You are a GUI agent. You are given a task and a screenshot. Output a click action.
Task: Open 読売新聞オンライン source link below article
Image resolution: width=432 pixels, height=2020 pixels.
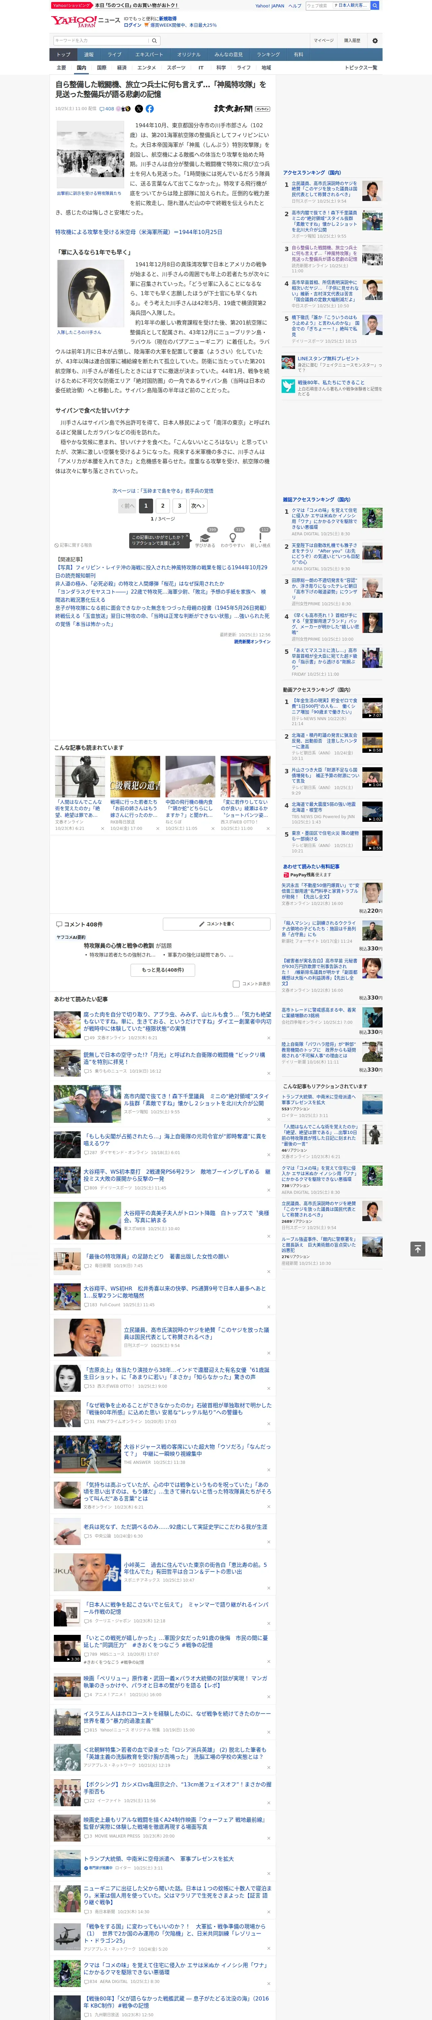coord(252,641)
